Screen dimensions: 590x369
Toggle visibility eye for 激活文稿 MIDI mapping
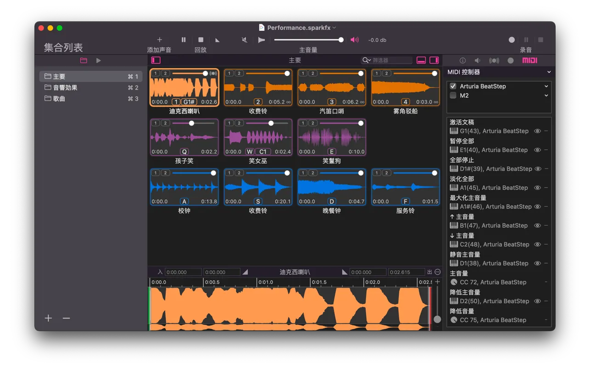pyautogui.click(x=537, y=131)
